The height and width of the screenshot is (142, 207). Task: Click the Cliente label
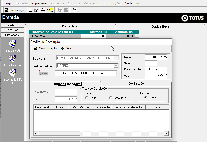point(43,74)
